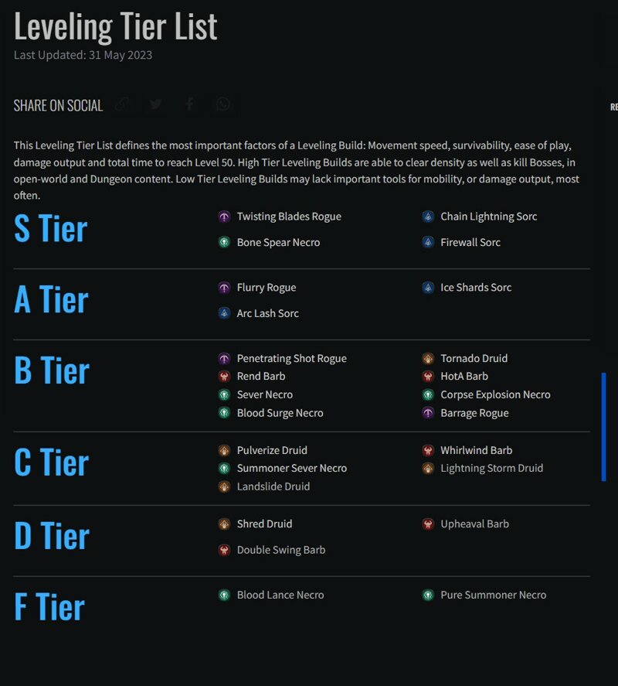Image resolution: width=618 pixels, height=686 pixels.
Task: Click the Druid icon beside Tornado Druid
Action: (428, 358)
